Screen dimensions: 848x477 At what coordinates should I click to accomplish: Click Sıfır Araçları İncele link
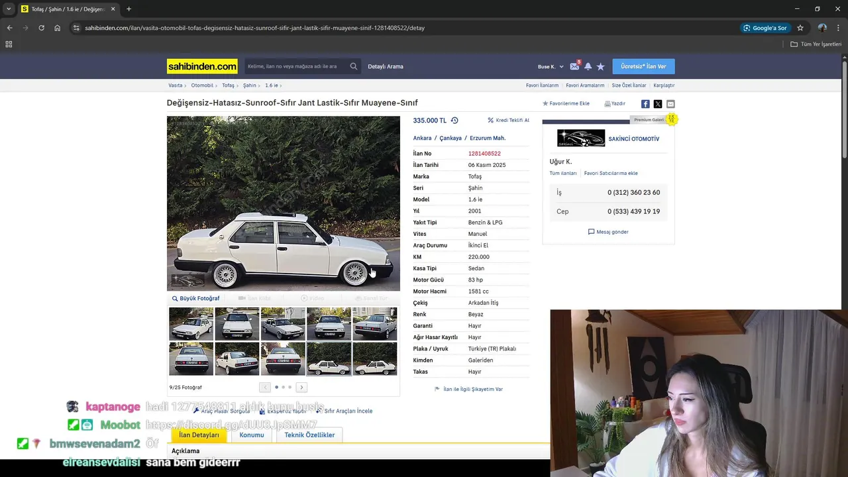click(344, 411)
